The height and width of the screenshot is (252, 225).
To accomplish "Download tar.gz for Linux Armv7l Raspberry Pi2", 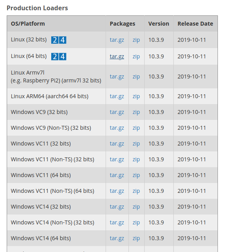I will click(x=117, y=77).
